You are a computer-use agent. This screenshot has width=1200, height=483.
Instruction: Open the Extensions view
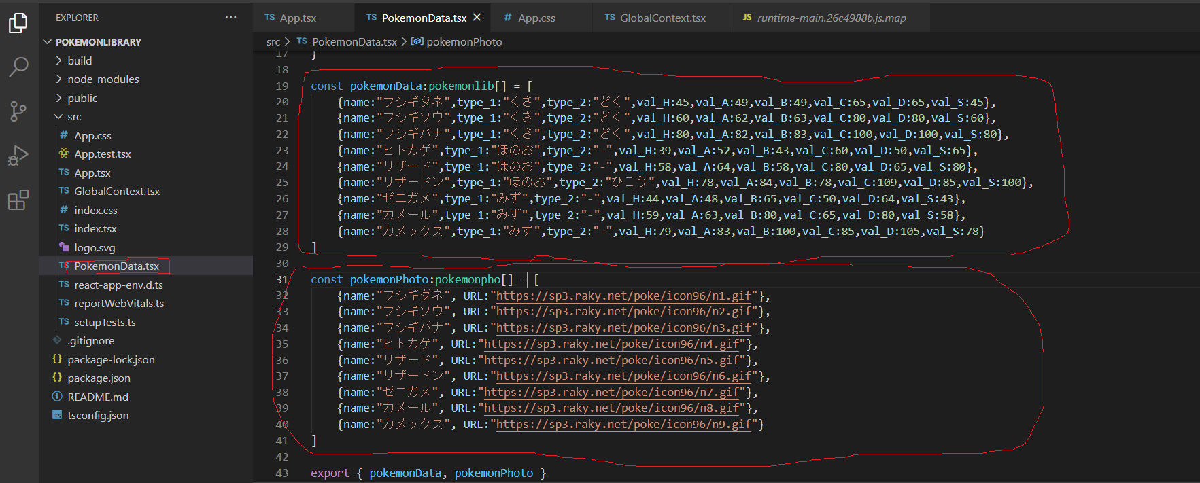tap(18, 200)
